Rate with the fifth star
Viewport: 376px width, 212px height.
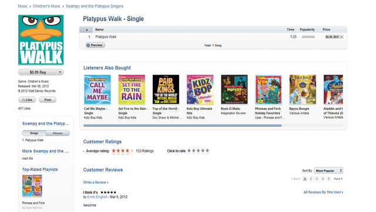pyautogui.click(x=207, y=150)
